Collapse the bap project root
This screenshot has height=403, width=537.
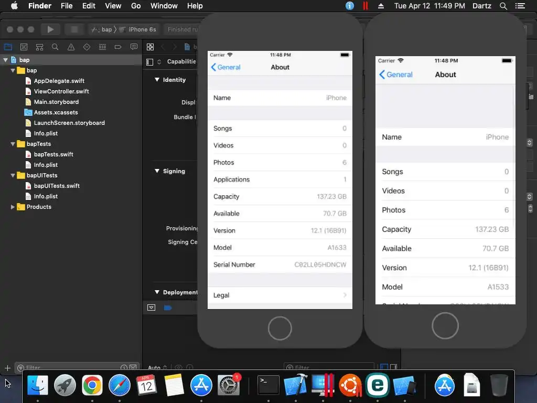pos(5,60)
